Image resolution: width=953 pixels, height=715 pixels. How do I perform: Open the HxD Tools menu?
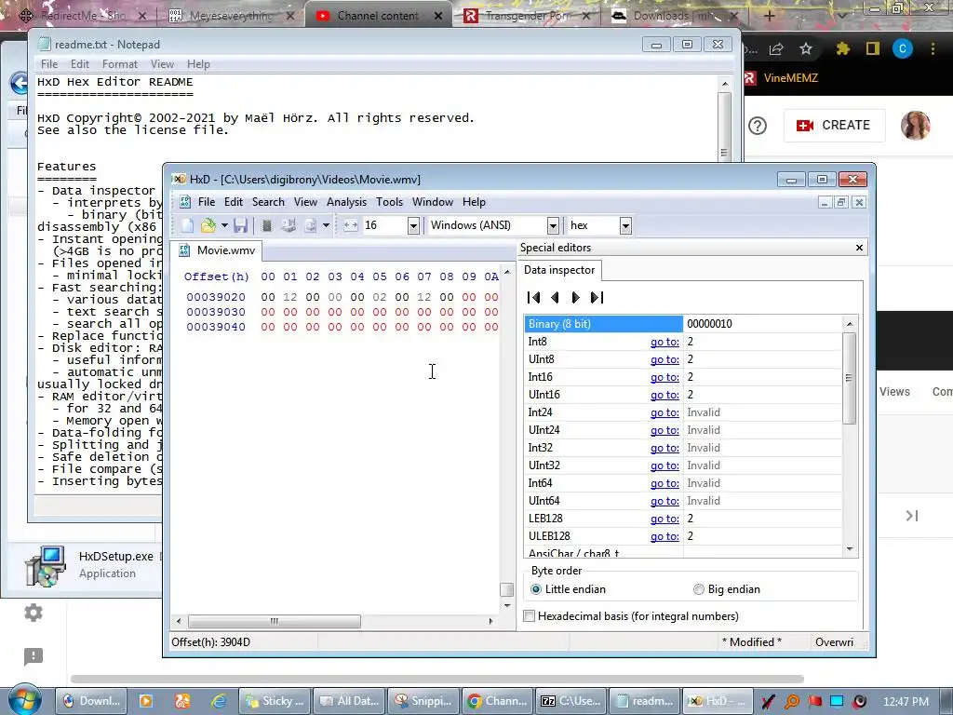tap(389, 202)
